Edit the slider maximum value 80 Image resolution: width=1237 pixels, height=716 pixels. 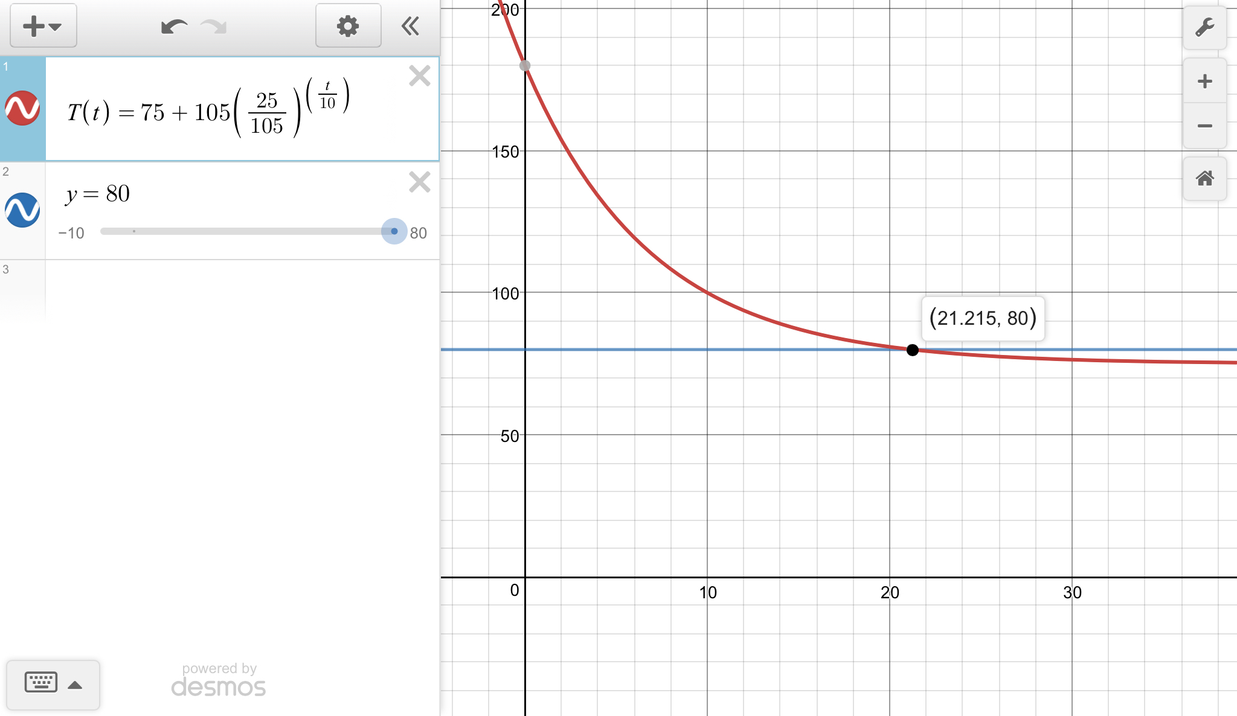tap(418, 233)
